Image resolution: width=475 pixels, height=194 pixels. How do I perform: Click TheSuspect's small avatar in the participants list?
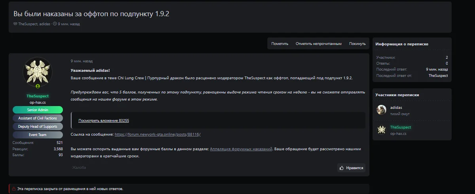pos(381,130)
